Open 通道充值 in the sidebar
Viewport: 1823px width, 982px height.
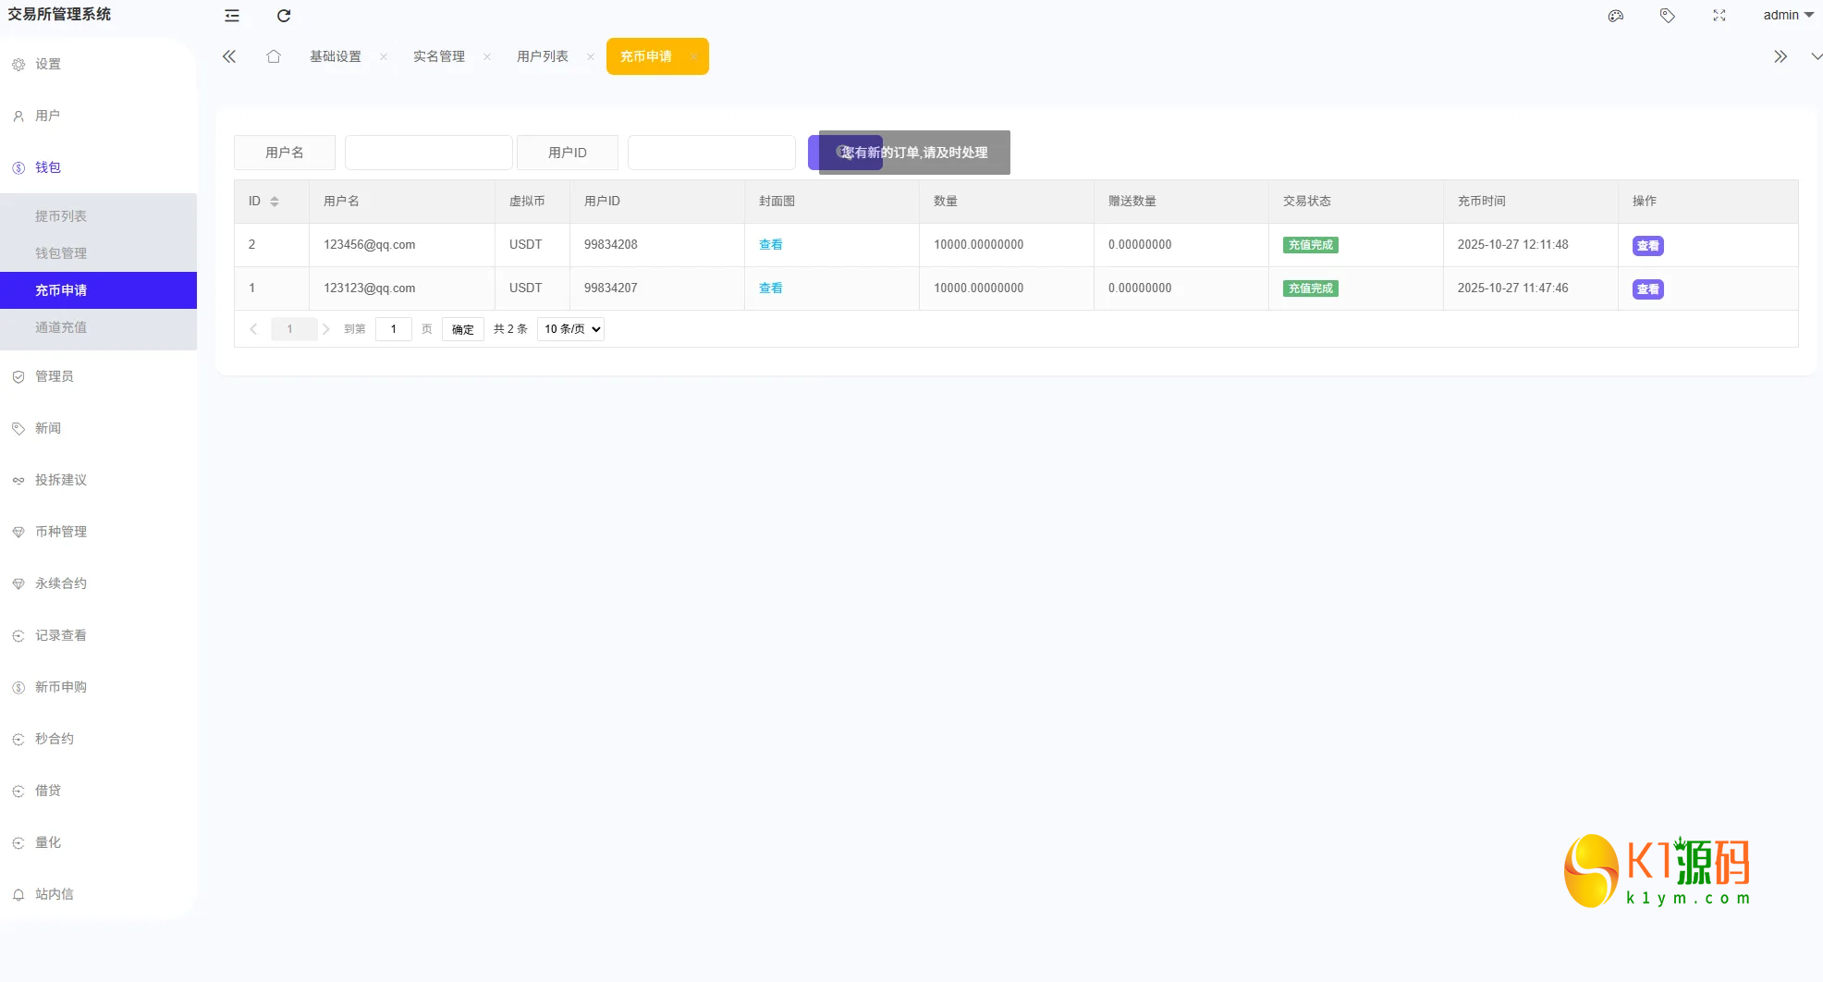point(98,327)
